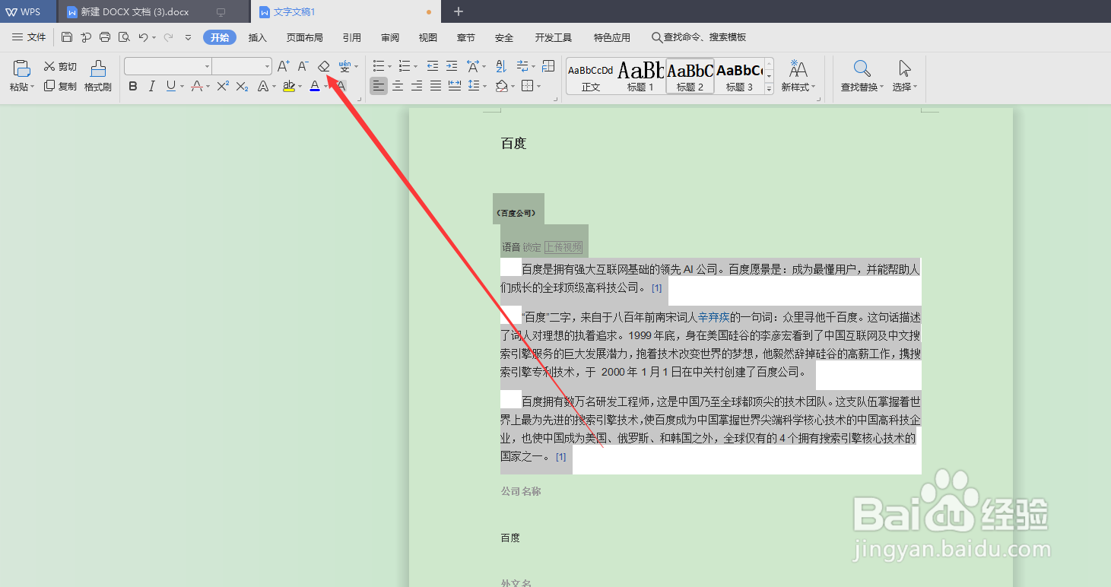The width and height of the screenshot is (1111, 587).
Task: Open the File (文件) menu
Action: coord(30,37)
